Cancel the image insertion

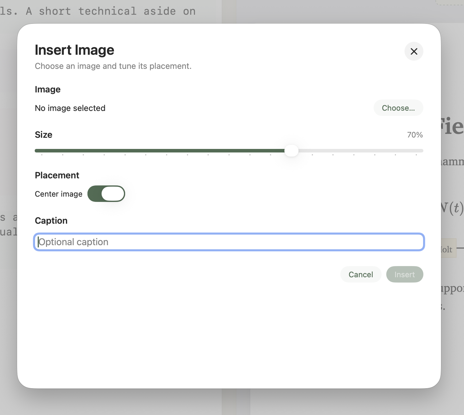(361, 274)
